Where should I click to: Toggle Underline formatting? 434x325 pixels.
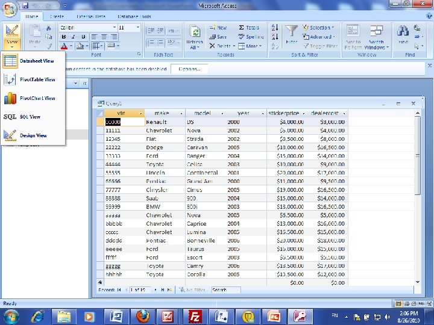coord(83,37)
